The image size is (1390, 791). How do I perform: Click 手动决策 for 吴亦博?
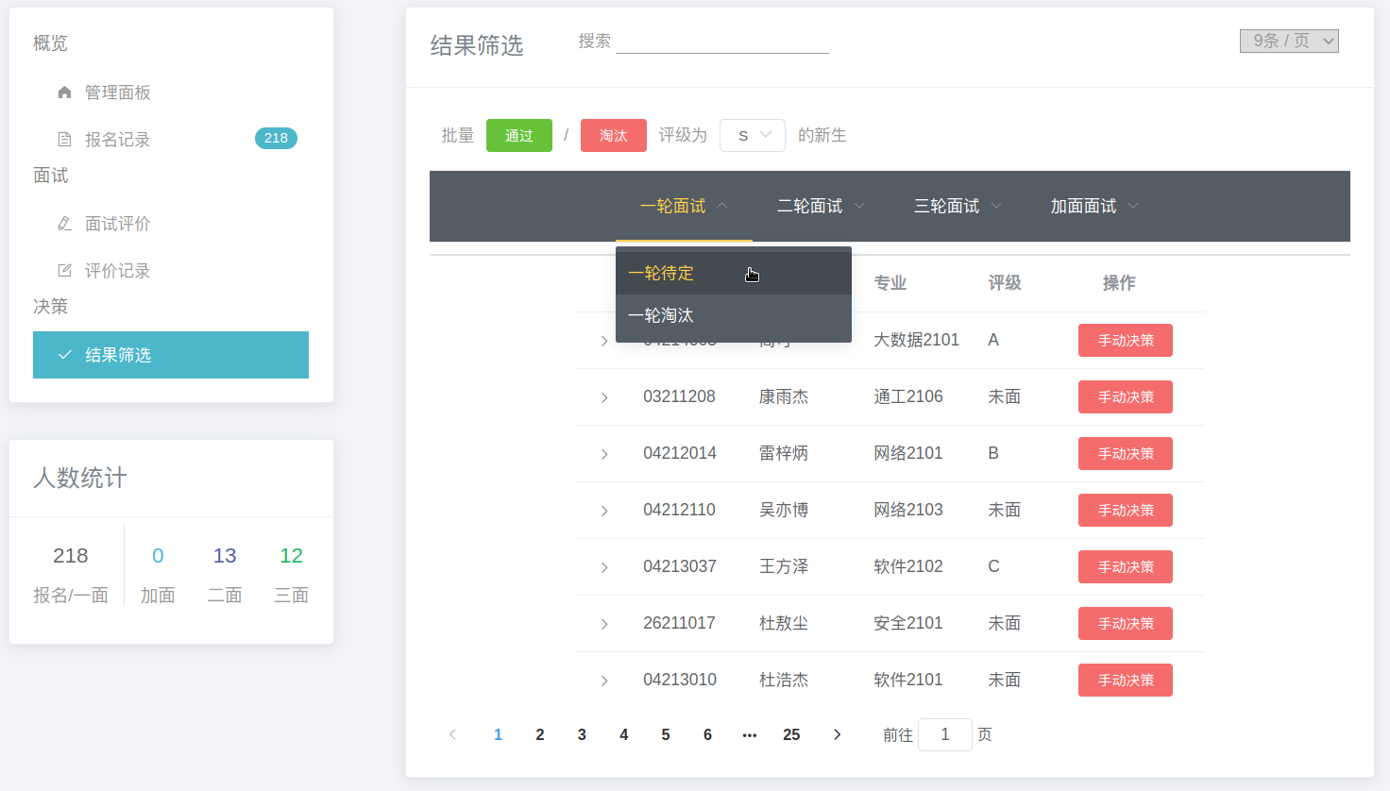coord(1126,511)
